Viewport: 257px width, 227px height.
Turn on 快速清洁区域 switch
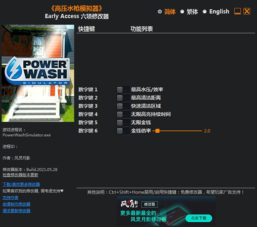tap(123, 106)
